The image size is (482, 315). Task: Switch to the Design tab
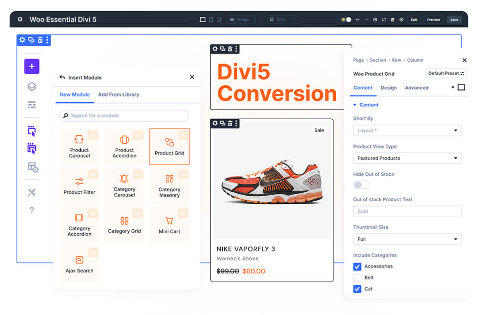pyautogui.click(x=388, y=88)
